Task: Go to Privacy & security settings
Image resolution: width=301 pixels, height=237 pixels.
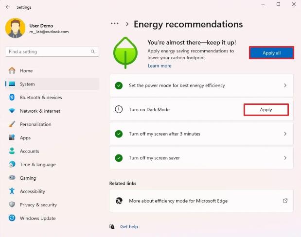Action: [x=38, y=205]
